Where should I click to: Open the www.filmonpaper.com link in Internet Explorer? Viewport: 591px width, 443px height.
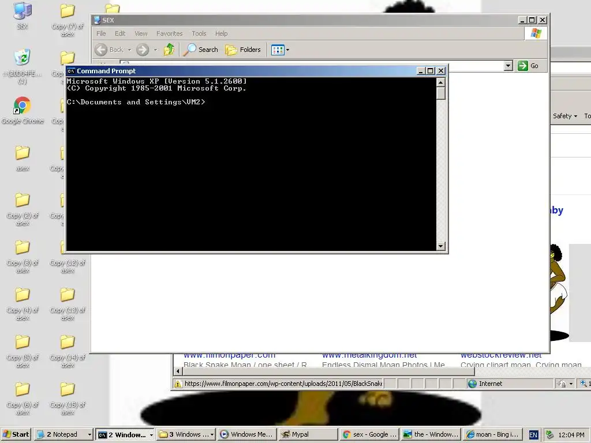point(229,355)
